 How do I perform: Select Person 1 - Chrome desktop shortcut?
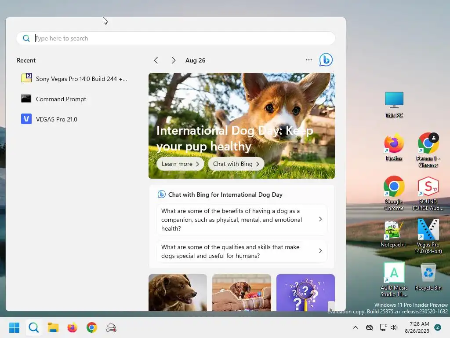coord(428,150)
